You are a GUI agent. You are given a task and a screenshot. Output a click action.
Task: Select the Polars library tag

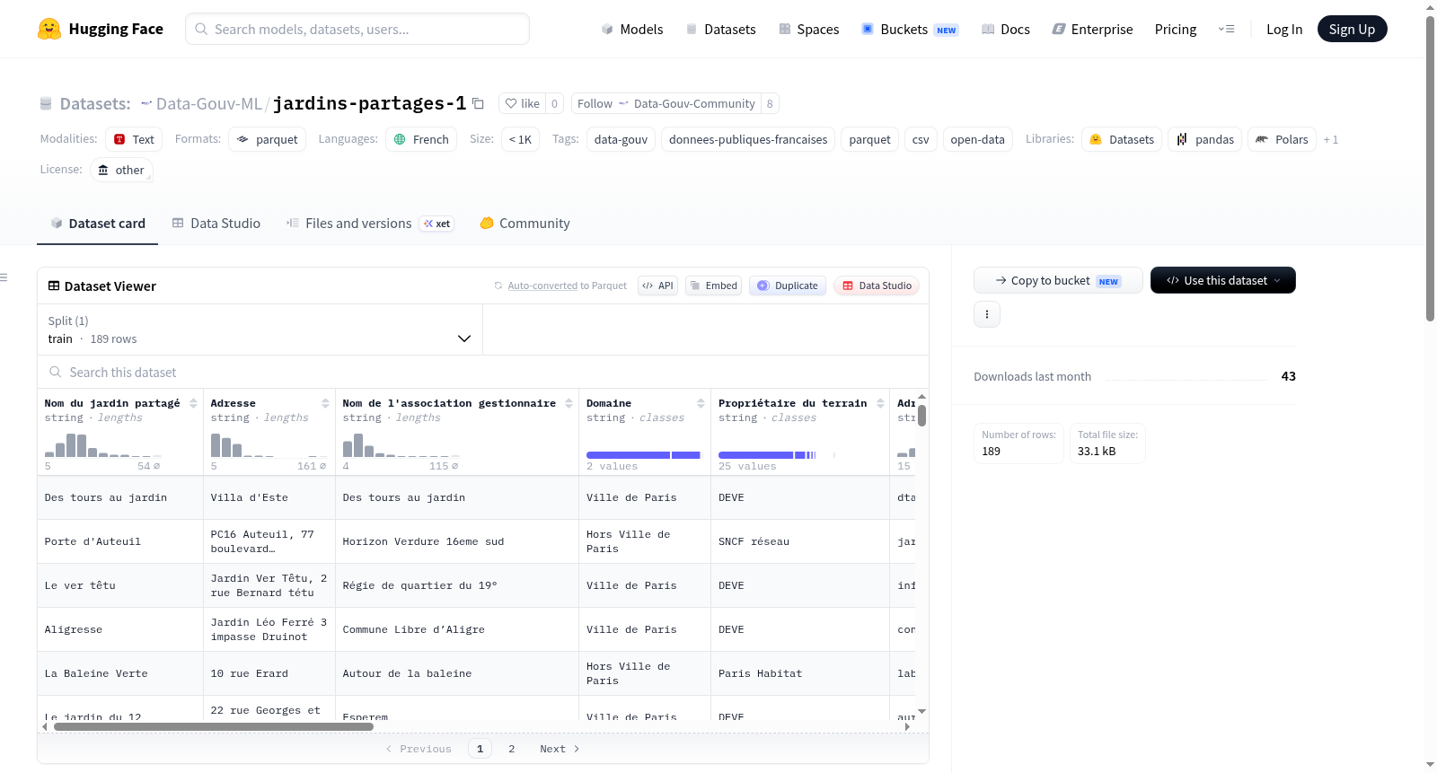(1282, 139)
